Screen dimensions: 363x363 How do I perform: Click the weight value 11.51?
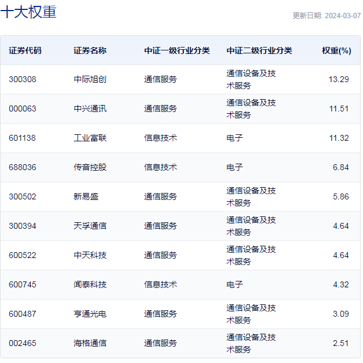point(339,108)
